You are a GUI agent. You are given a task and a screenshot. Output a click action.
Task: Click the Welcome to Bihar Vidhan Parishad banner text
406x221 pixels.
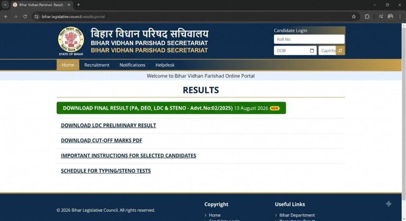[x=201, y=76]
